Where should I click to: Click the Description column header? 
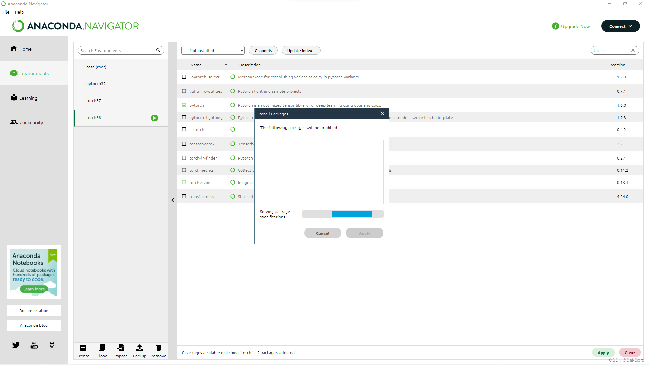[250, 65]
